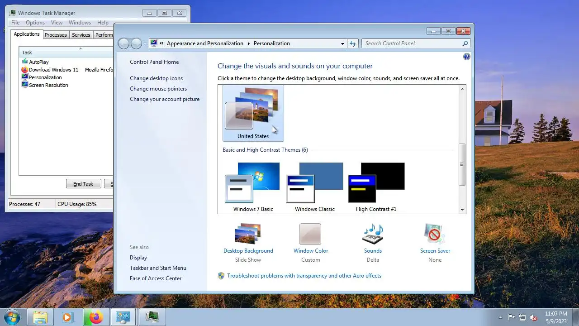Click the network tray icon
This screenshot has width=579, height=326.
click(522, 317)
